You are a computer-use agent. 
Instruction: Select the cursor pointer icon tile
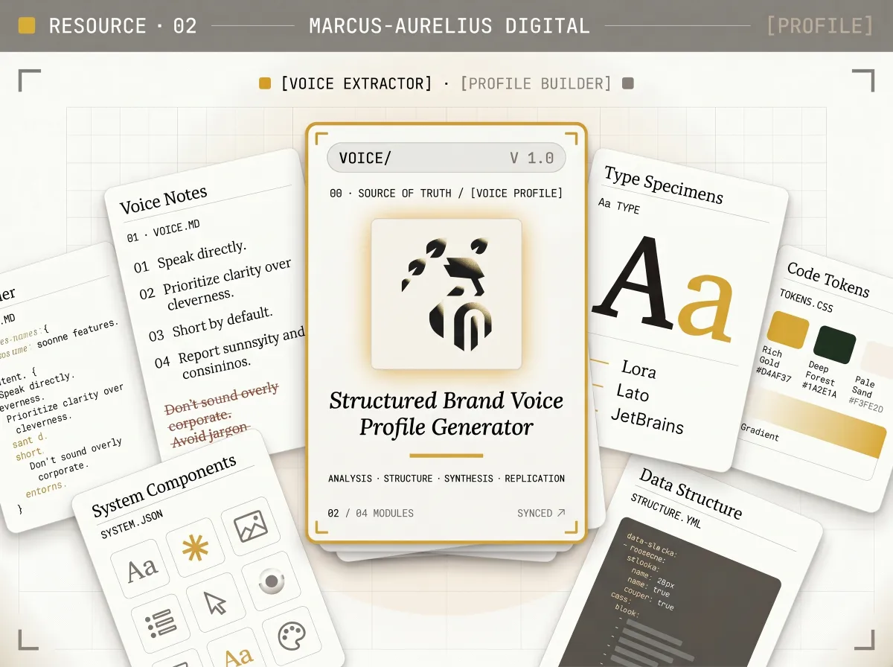(x=216, y=603)
